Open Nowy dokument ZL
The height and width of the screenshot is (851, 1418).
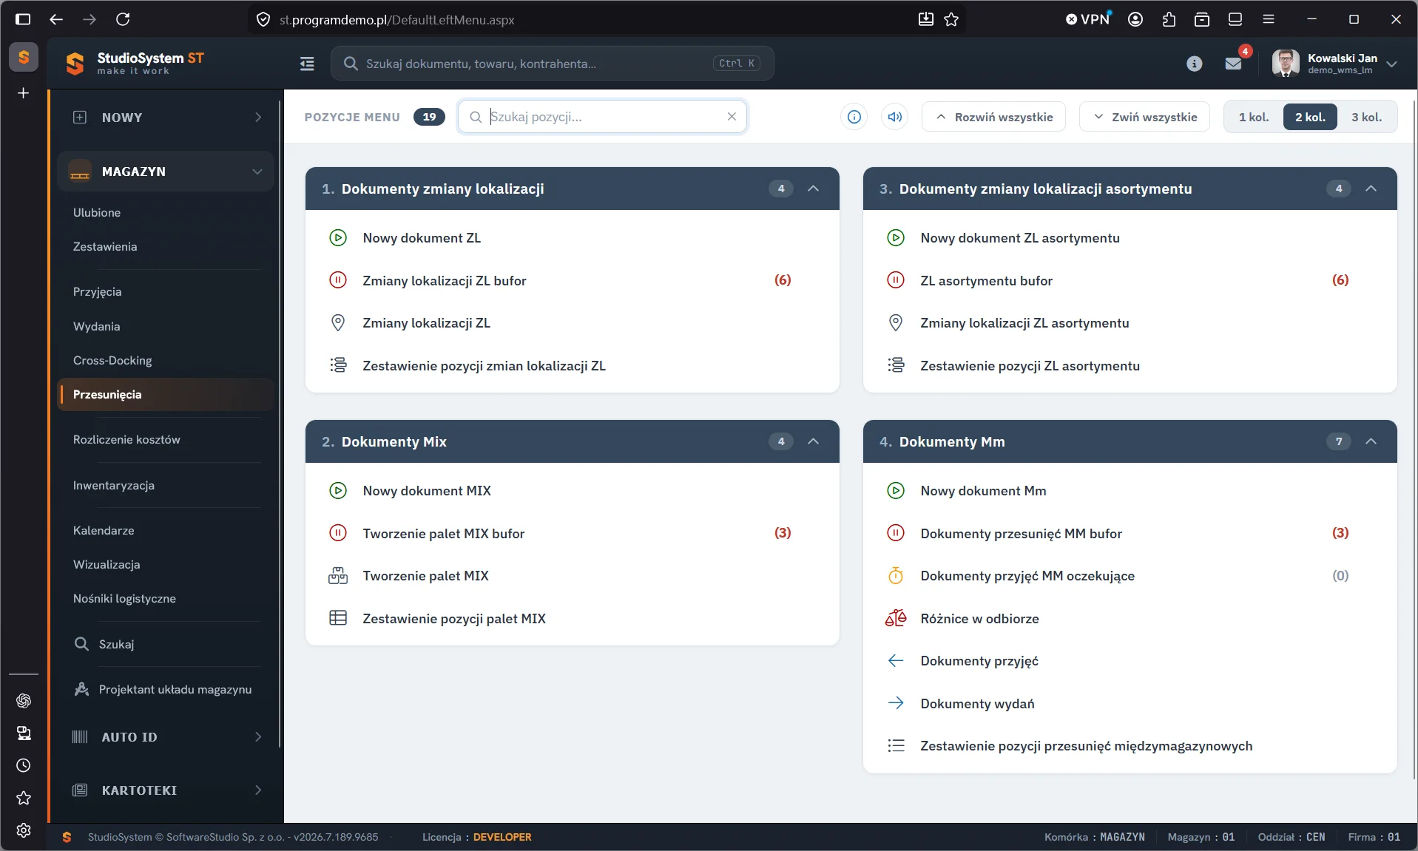click(422, 238)
